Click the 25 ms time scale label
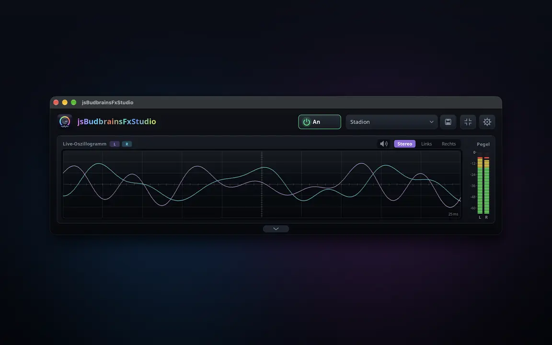This screenshot has width=552, height=345. [x=453, y=214]
